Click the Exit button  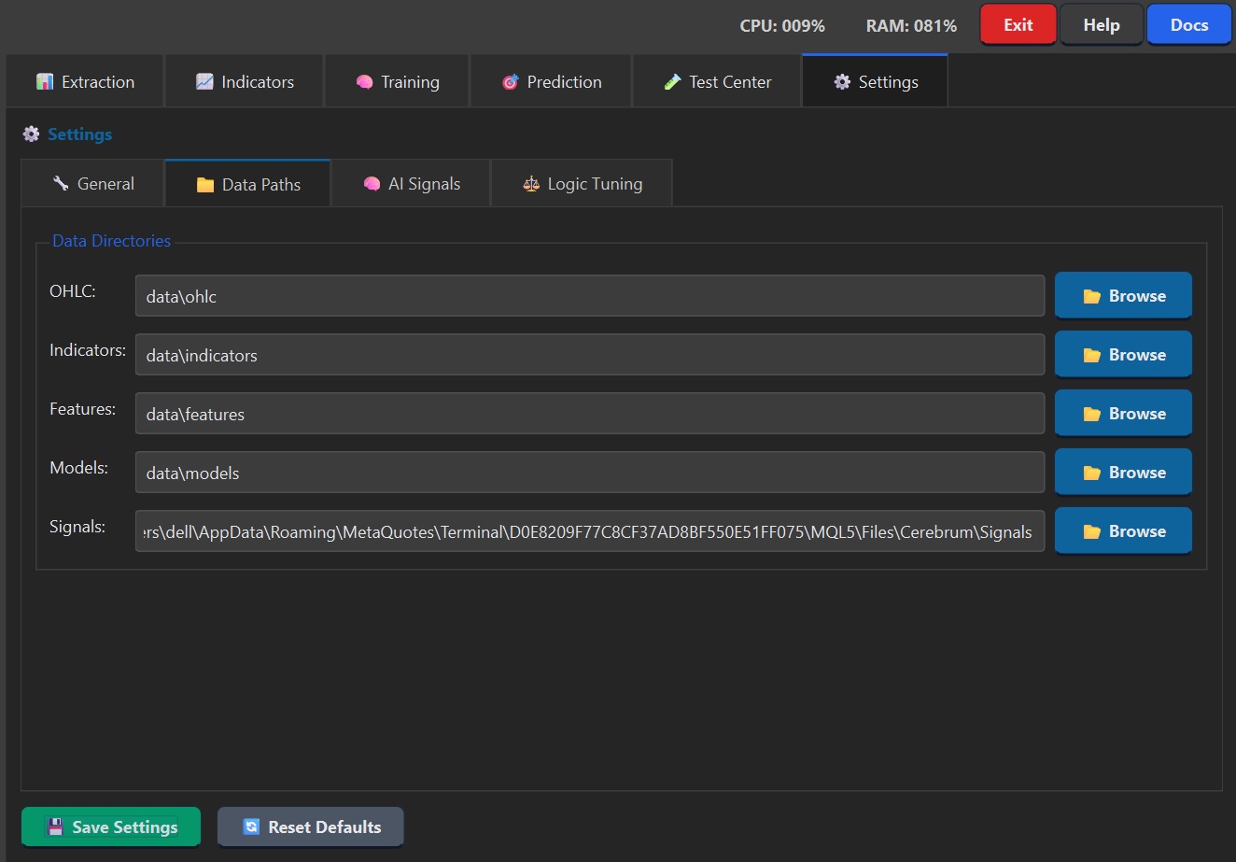tap(1018, 24)
